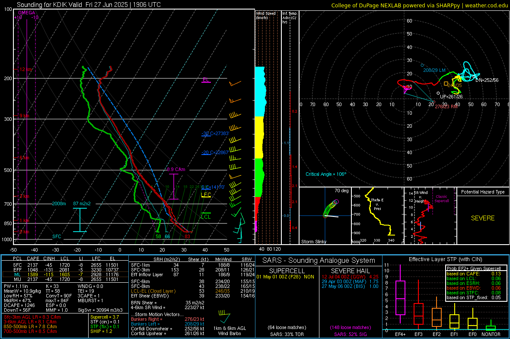Viewport: 510px width, 339px height.
Task: Click the 87 m2s2 helicity label
Action: [82, 203]
